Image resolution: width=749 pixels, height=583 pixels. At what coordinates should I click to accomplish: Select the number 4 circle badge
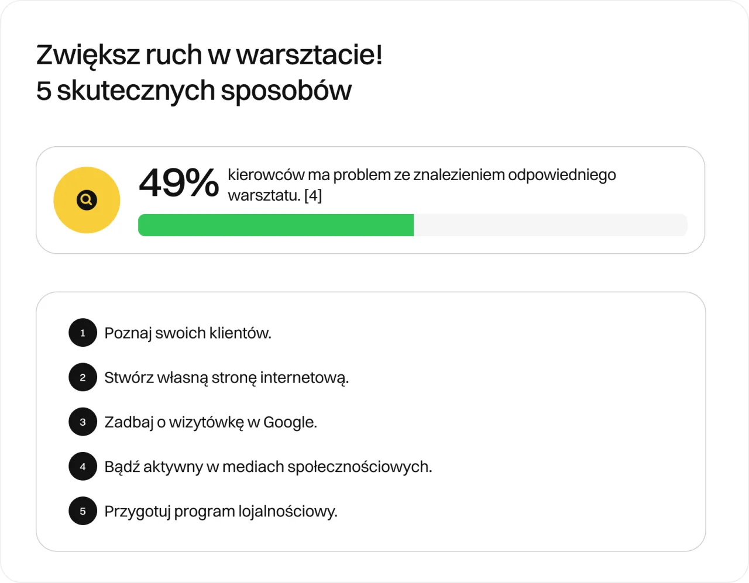tap(83, 467)
